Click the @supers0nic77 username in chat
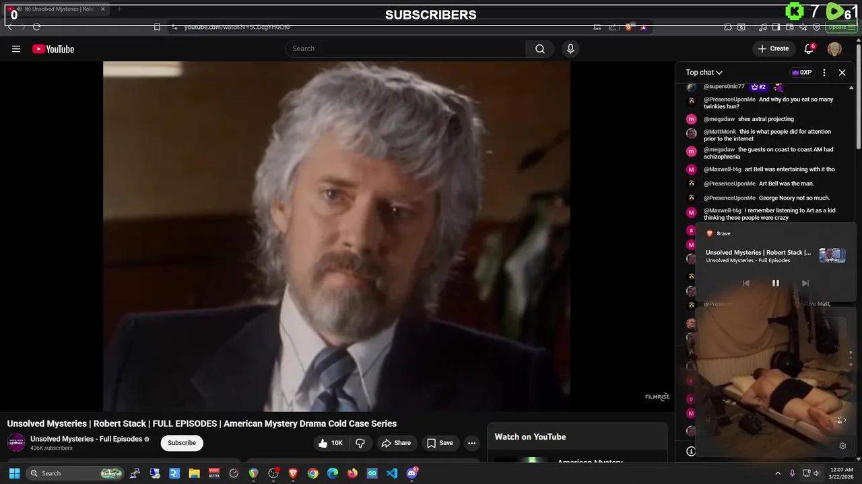Viewport: 862px width, 484px height. point(724,87)
